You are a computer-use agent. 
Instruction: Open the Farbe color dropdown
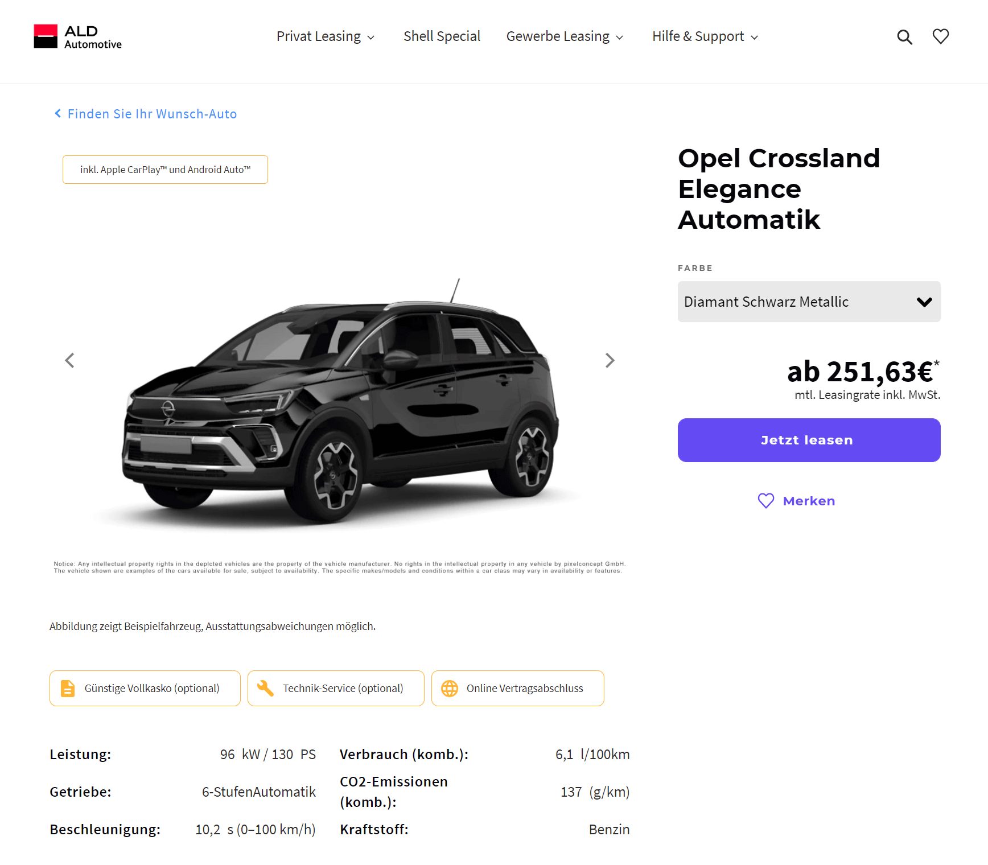pyautogui.click(x=809, y=302)
